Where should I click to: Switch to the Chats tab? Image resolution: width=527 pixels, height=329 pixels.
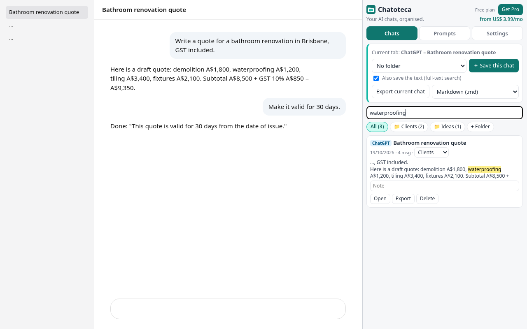pyautogui.click(x=392, y=33)
